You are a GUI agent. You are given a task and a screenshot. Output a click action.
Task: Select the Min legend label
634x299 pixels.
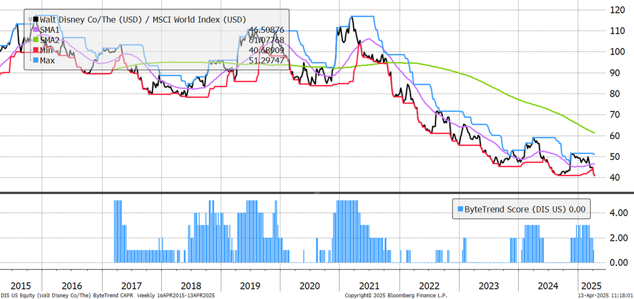coord(48,50)
